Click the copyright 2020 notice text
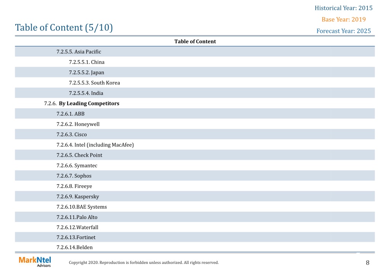The width and height of the screenshot is (390, 270). coord(144,262)
